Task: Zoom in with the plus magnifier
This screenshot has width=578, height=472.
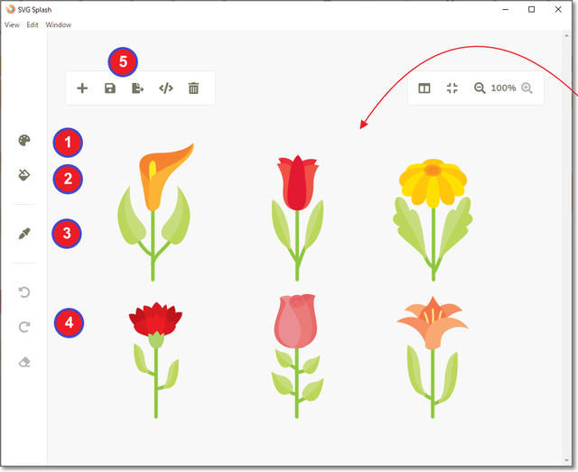Action: pyautogui.click(x=527, y=88)
